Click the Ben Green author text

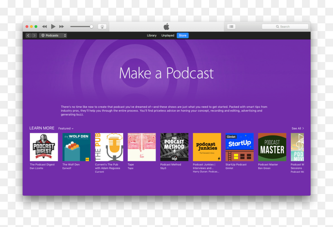pos(264,168)
